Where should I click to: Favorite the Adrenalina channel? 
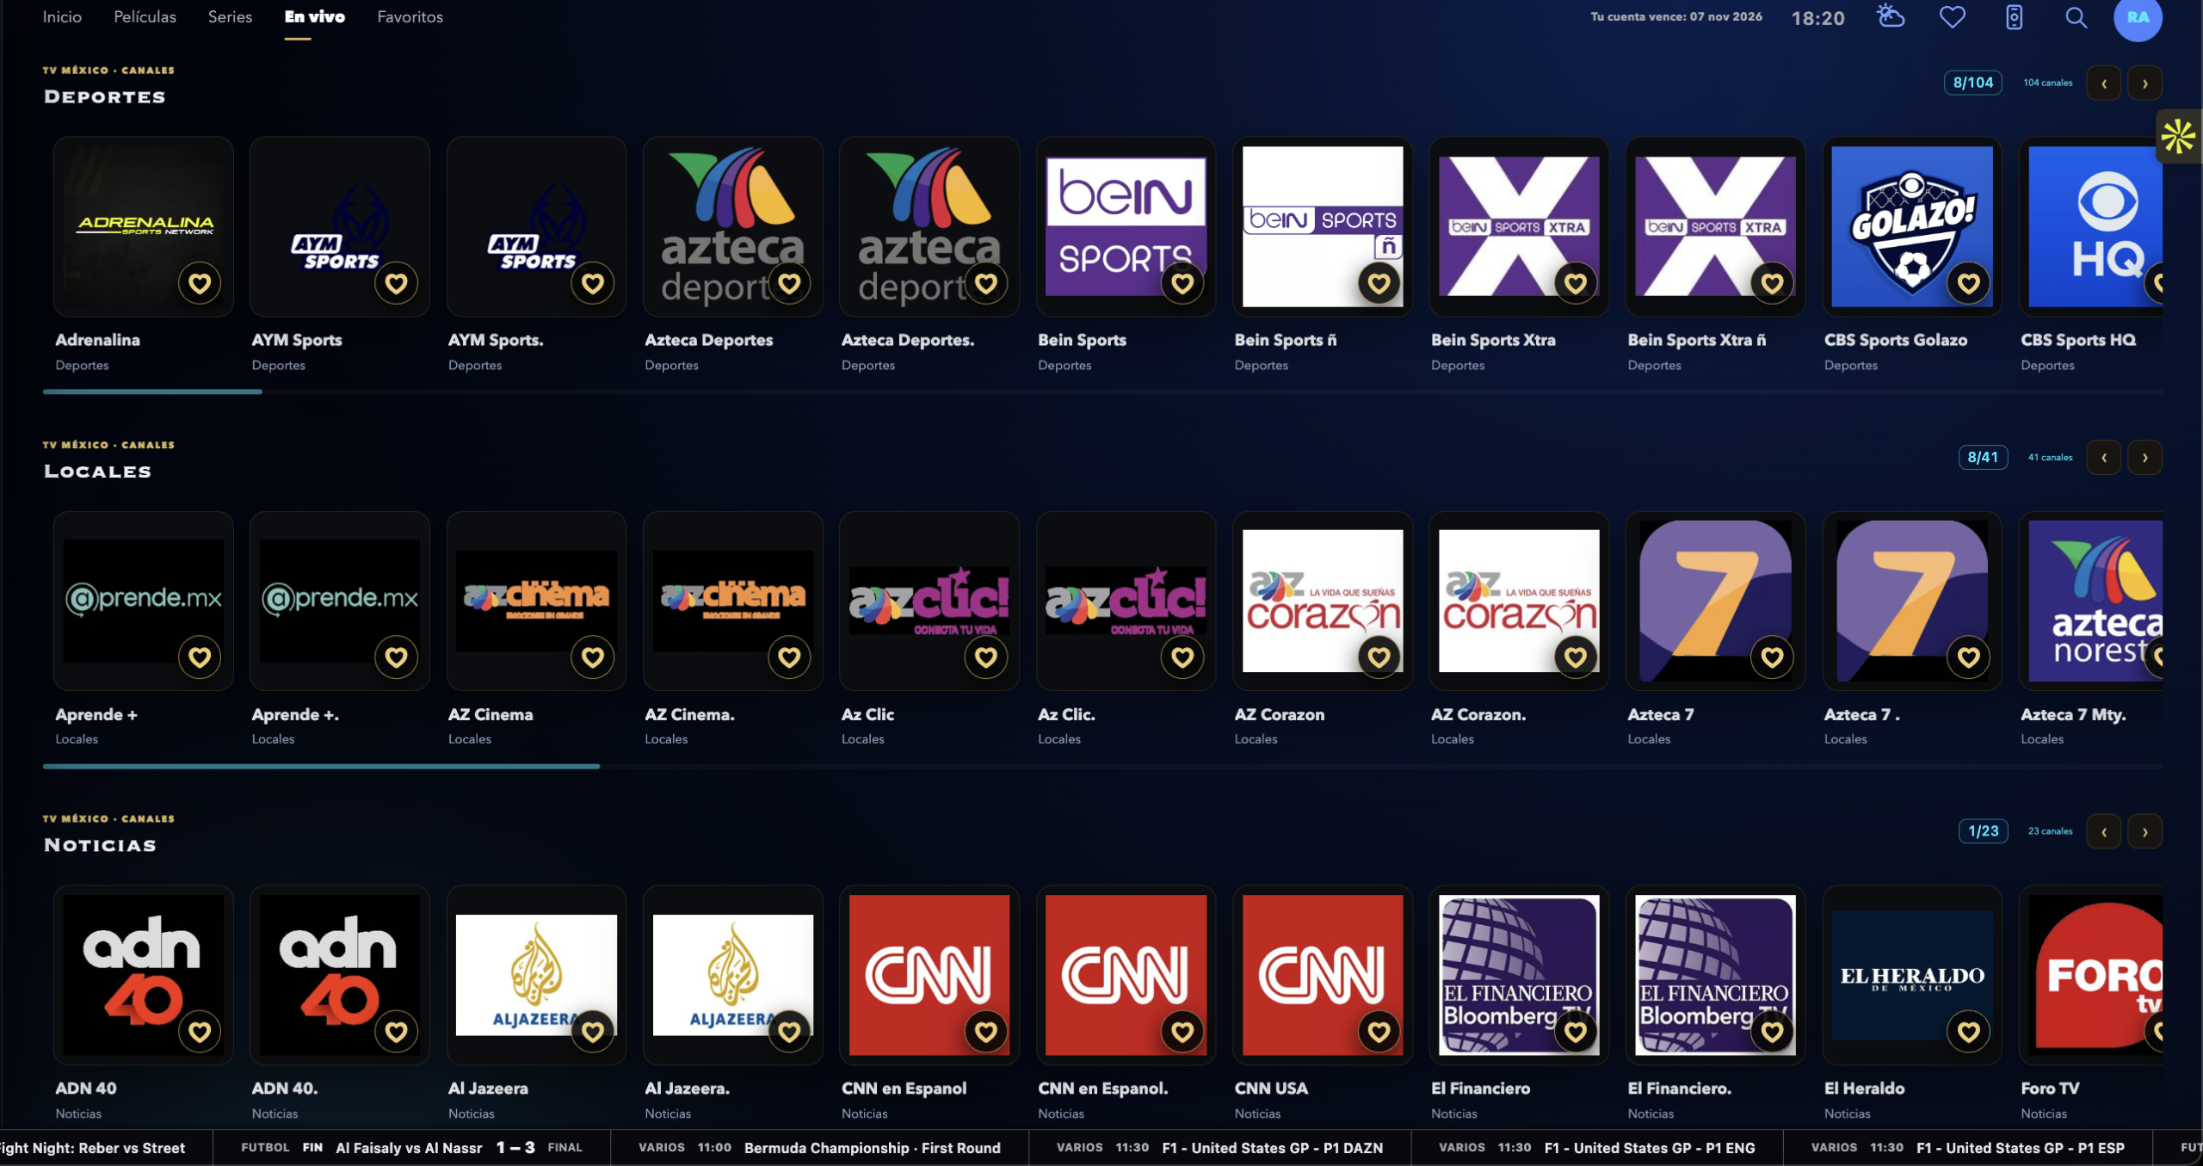click(x=200, y=283)
